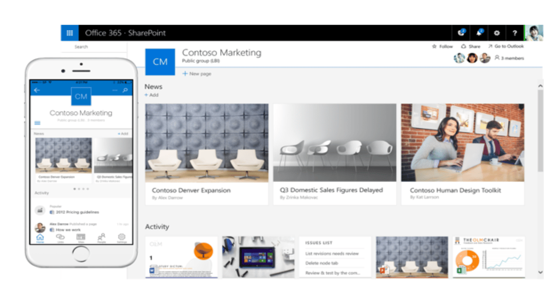Open the Office 365 app launcher waffle
The height and width of the screenshot is (293, 558).
pyautogui.click(x=70, y=33)
